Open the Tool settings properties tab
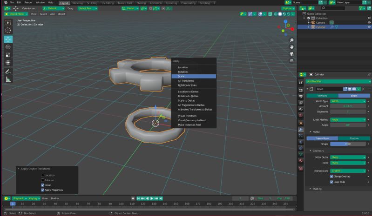This screenshot has height=216, width=372. point(301,82)
